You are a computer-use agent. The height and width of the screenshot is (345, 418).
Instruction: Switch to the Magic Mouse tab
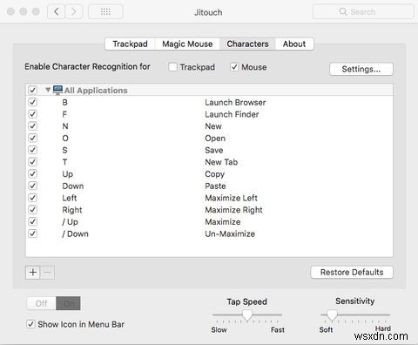(x=187, y=44)
